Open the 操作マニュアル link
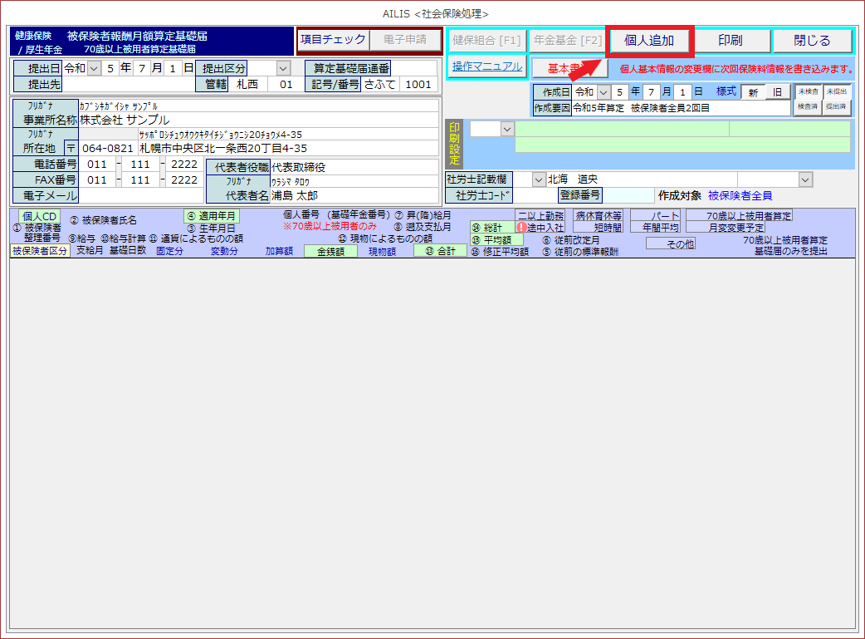 point(487,66)
